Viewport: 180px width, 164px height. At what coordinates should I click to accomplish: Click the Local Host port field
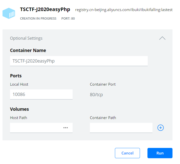click(x=41, y=94)
